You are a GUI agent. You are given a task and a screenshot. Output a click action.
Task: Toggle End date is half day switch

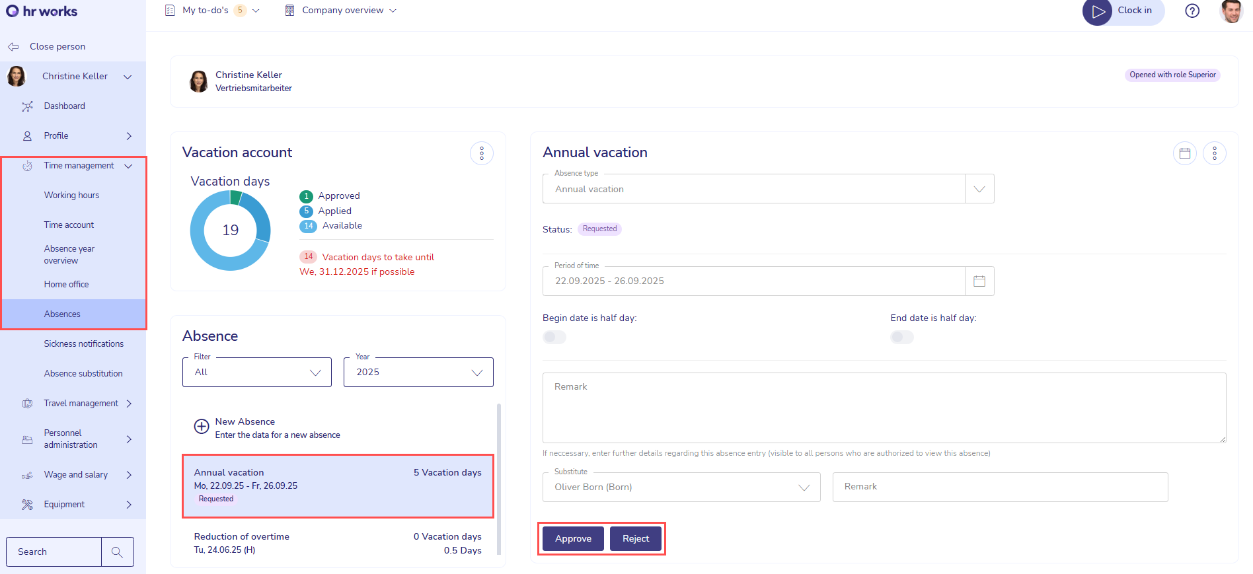(x=901, y=338)
